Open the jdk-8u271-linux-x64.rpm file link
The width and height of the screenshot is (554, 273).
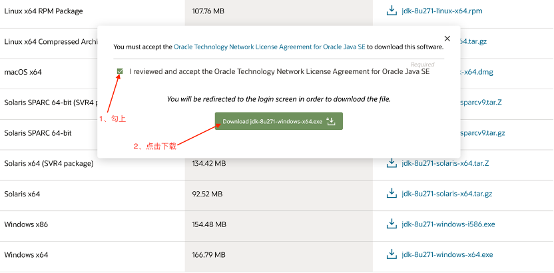[x=441, y=11]
